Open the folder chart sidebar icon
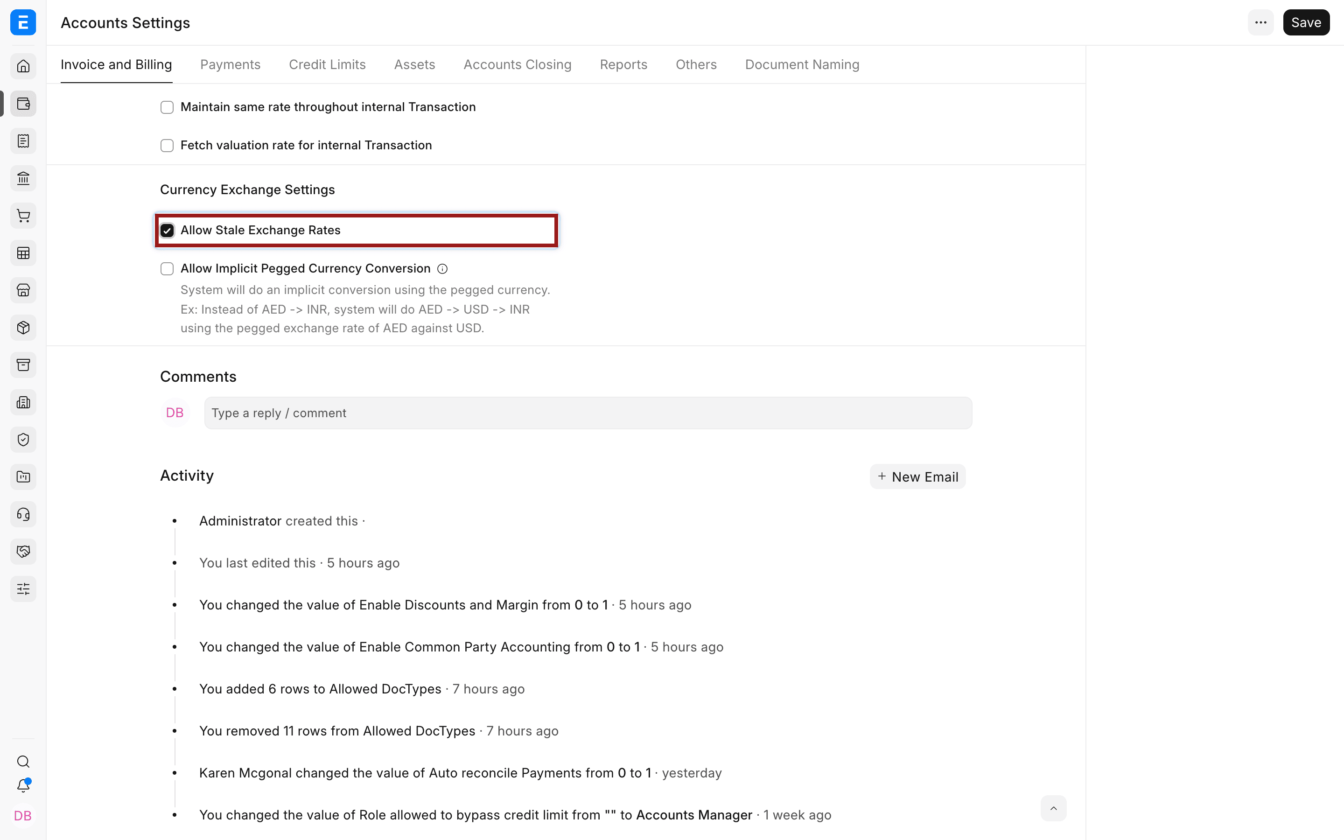The image size is (1344, 840). (23, 476)
